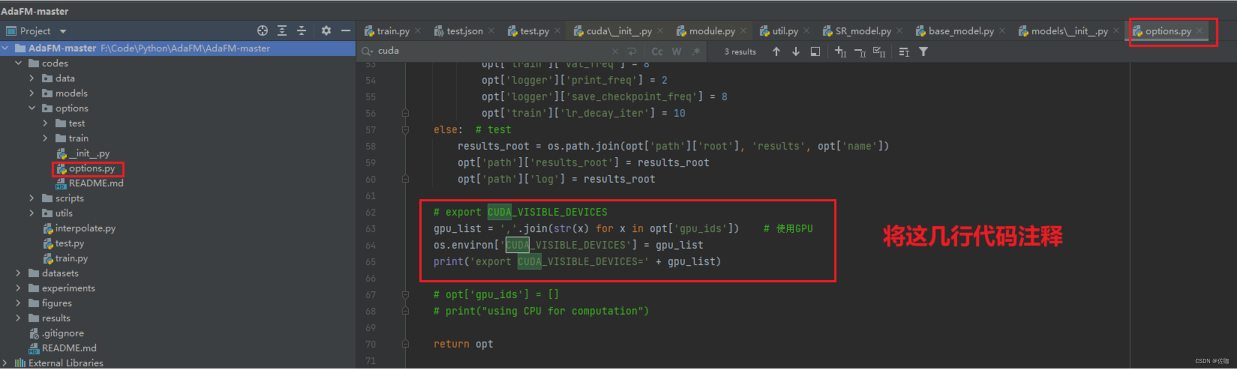Hide the Project tool window

pos(345,31)
